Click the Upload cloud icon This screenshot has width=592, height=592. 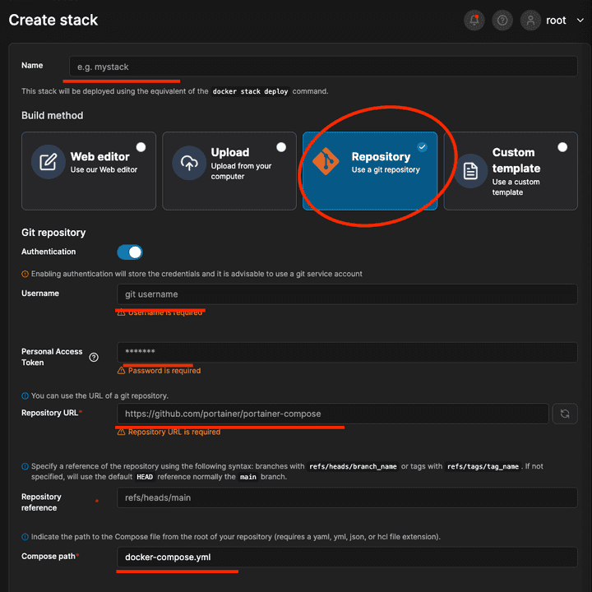(189, 163)
